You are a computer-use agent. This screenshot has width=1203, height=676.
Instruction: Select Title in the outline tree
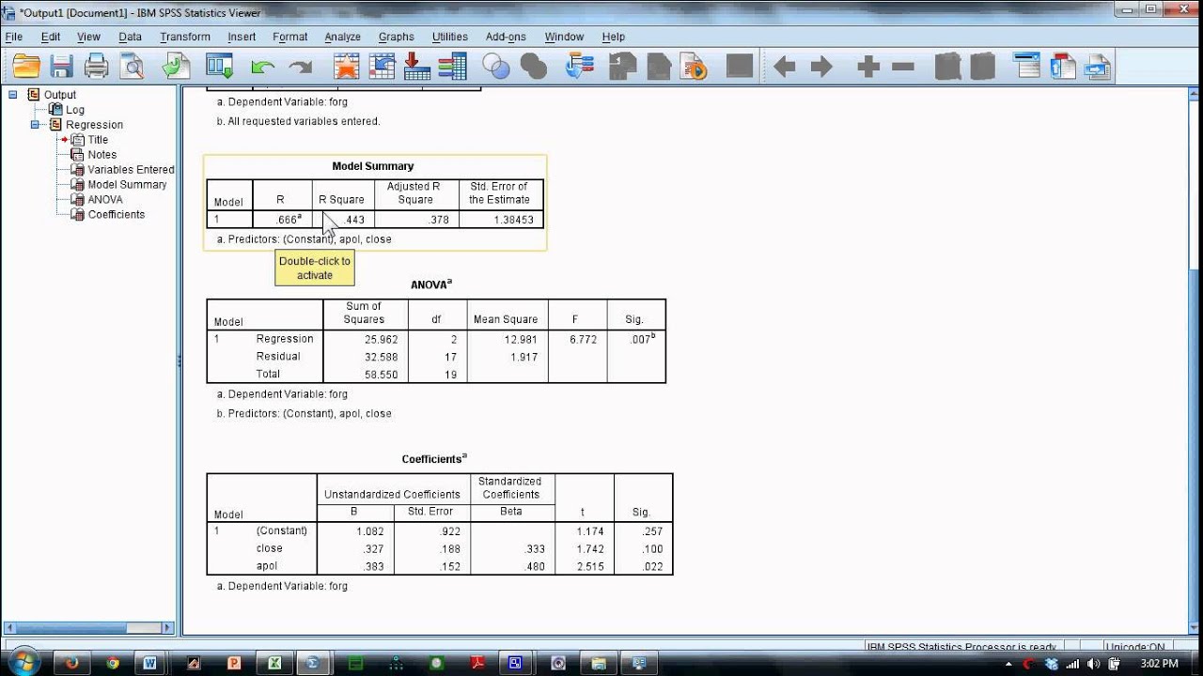coord(98,140)
